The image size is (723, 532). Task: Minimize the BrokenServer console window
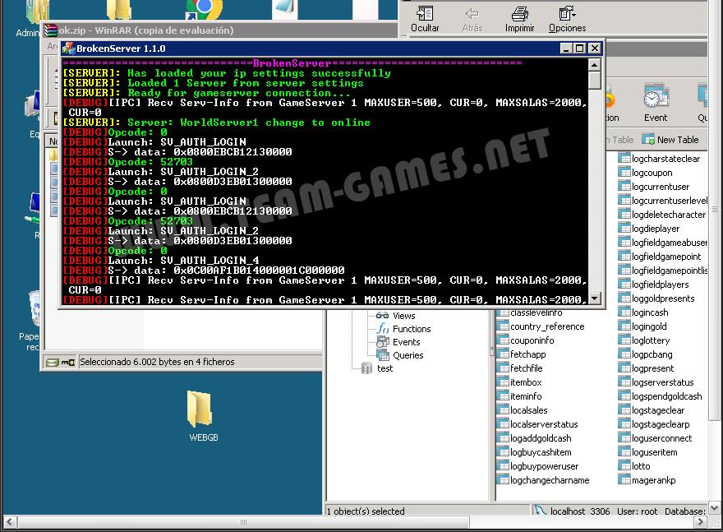pos(567,48)
